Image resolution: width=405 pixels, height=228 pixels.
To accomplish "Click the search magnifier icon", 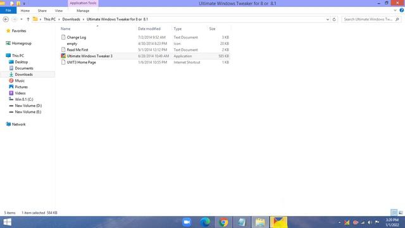I will point(397,20).
